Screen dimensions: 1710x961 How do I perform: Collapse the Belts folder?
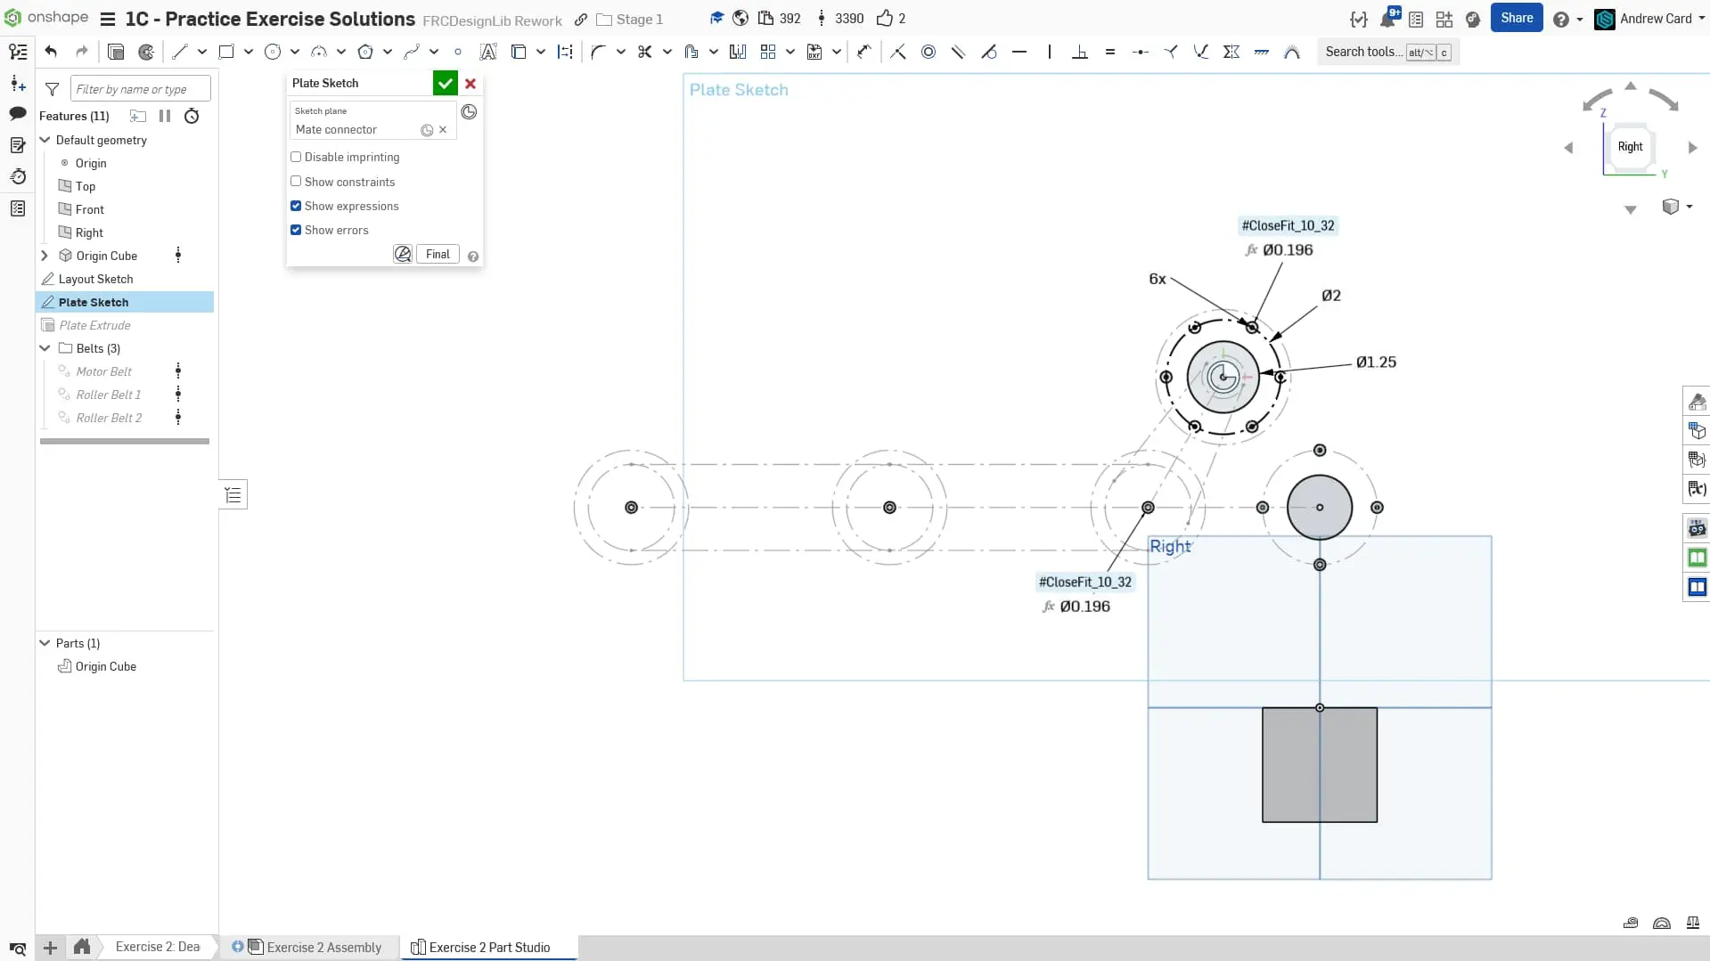pyautogui.click(x=45, y=348)
